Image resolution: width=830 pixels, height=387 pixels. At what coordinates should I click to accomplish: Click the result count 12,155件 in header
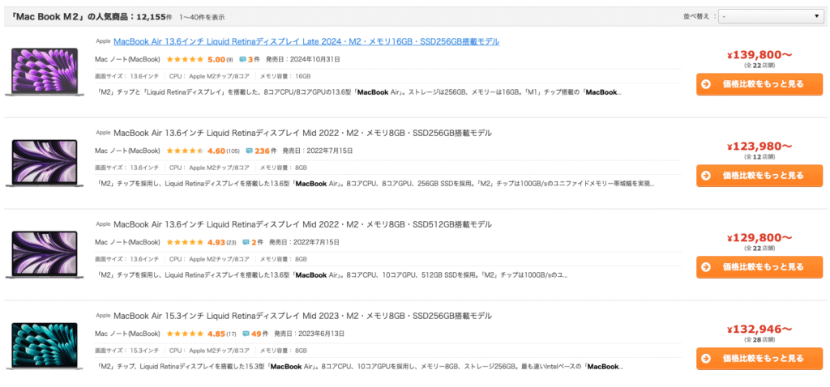pos(154,17)
